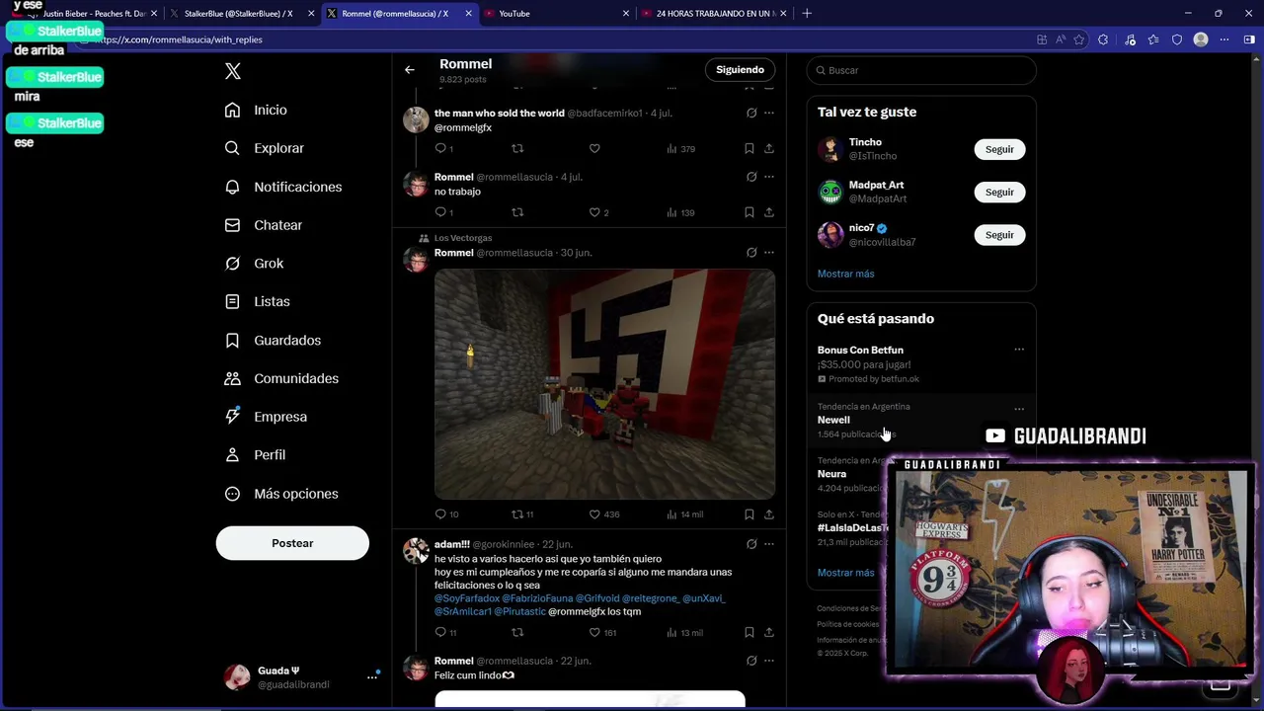1264x711 pixels.
Task: Click the Postear button
Action: [x=292, y=543]
